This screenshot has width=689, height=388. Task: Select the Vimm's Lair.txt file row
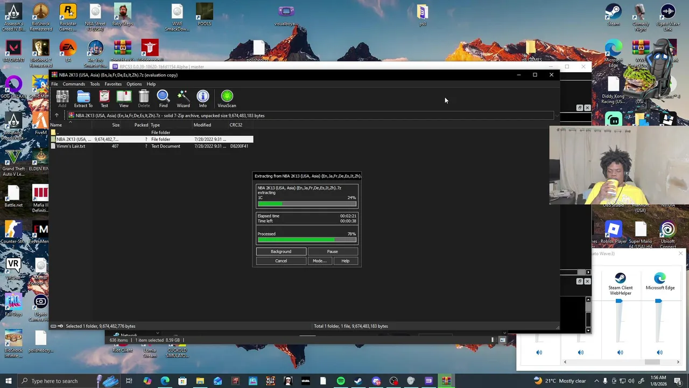click(151, 146)
